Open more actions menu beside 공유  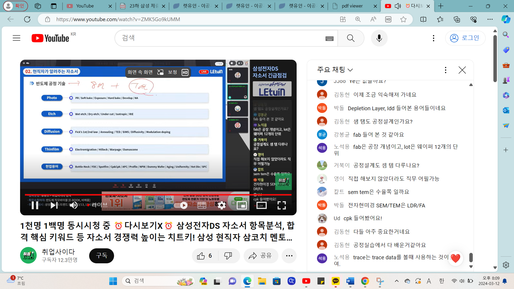[x=289, y=256]
